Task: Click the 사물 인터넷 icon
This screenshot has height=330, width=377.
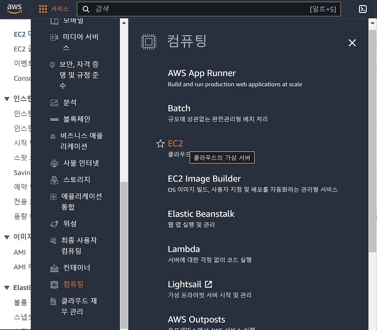Action: [x=54, y=163]
